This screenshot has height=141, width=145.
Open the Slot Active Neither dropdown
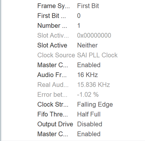point(87,46)
